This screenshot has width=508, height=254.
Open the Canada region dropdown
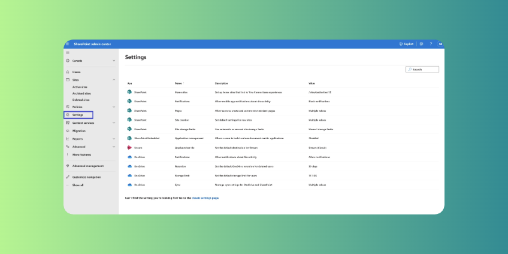click(90, 61)
